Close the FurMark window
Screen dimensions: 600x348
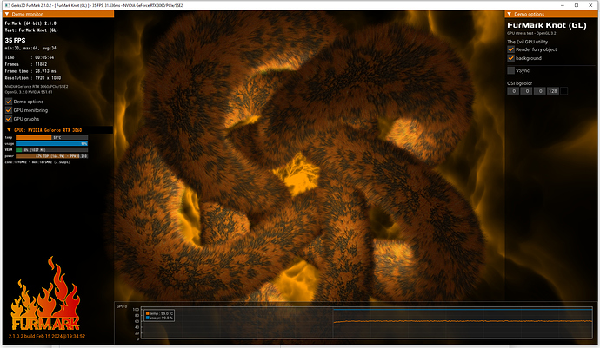point(590,5)
